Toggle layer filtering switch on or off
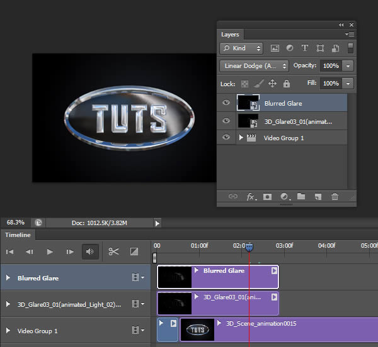Image resolution: width=378 pixels, height=347 pixels. (350, 48)
